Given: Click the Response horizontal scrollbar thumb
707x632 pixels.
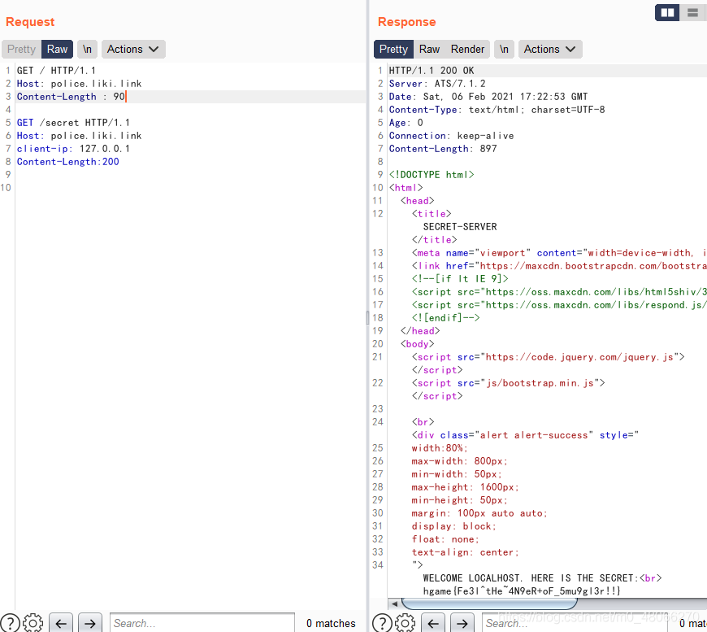Looking at the screenshot, I should pos(489,604).
